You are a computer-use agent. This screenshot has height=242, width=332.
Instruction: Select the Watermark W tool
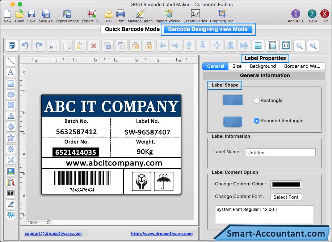click(x=11, y=215)
